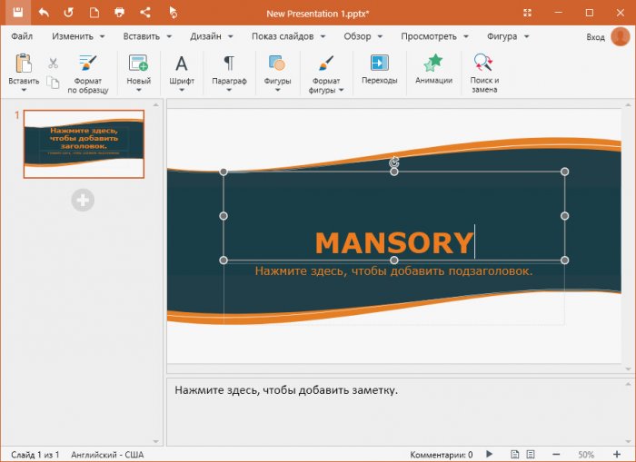The height and width of the screenshot is (462, 636).
Task: Start slideshow from status bar play icon
Action: click(x=490, y=454)
